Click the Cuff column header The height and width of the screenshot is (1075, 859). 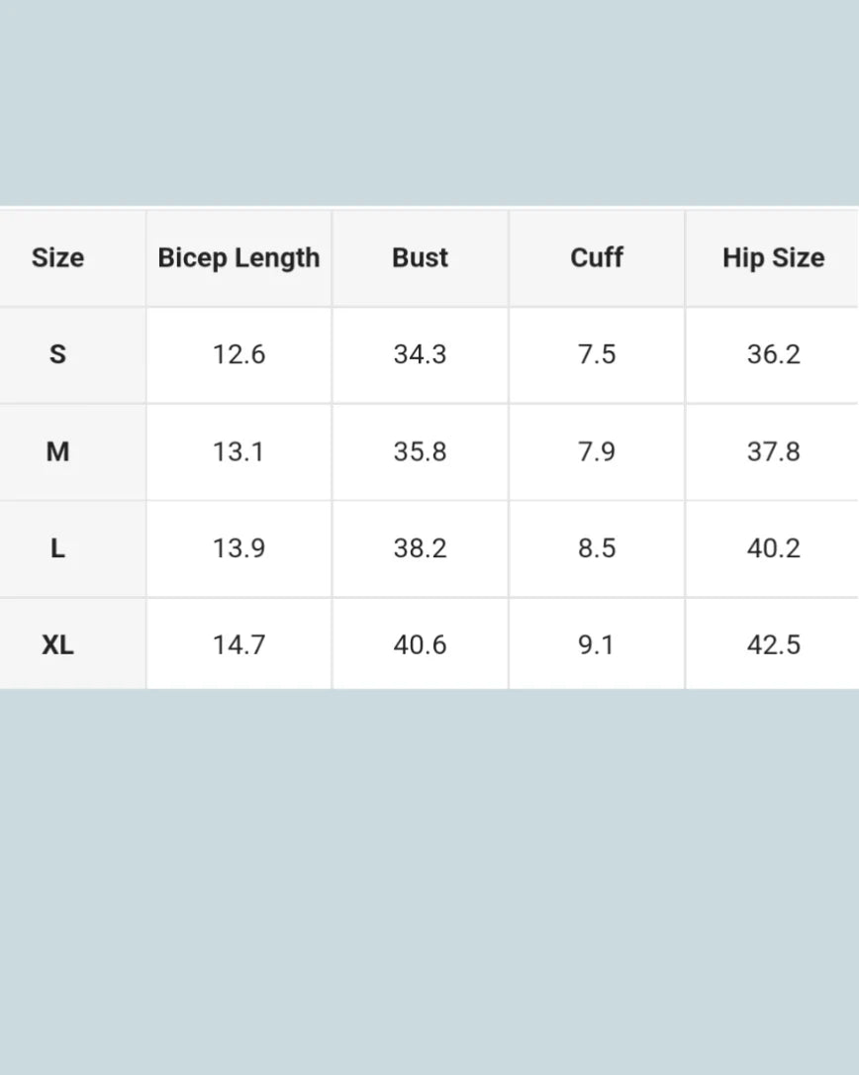click(597, 257)
